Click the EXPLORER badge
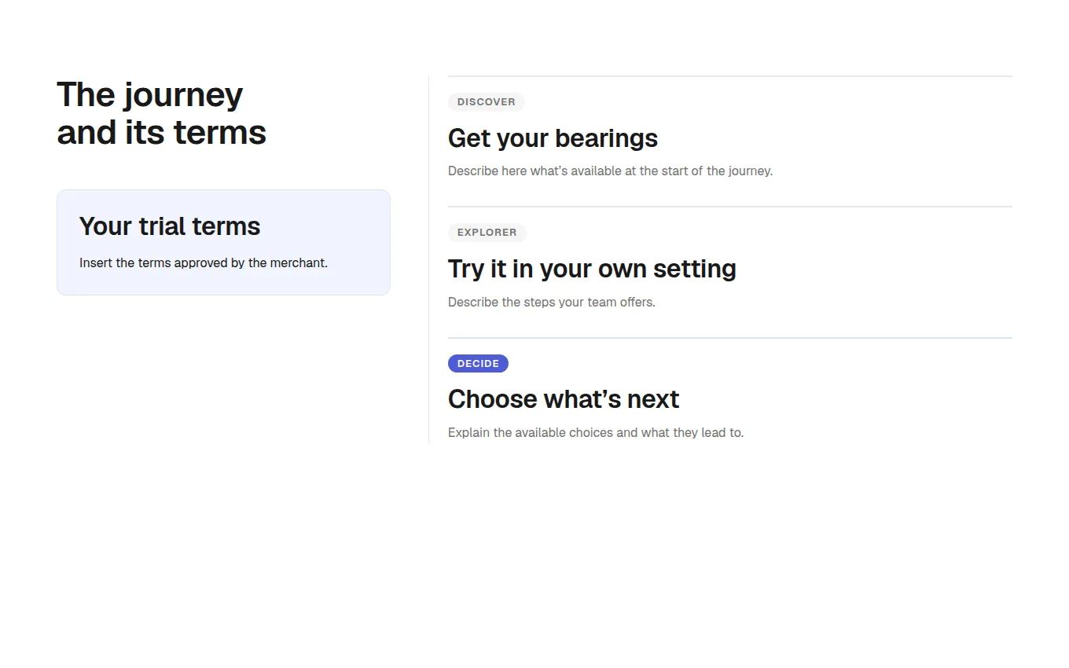Screen dimensions: 1069x668 [487, 233]
